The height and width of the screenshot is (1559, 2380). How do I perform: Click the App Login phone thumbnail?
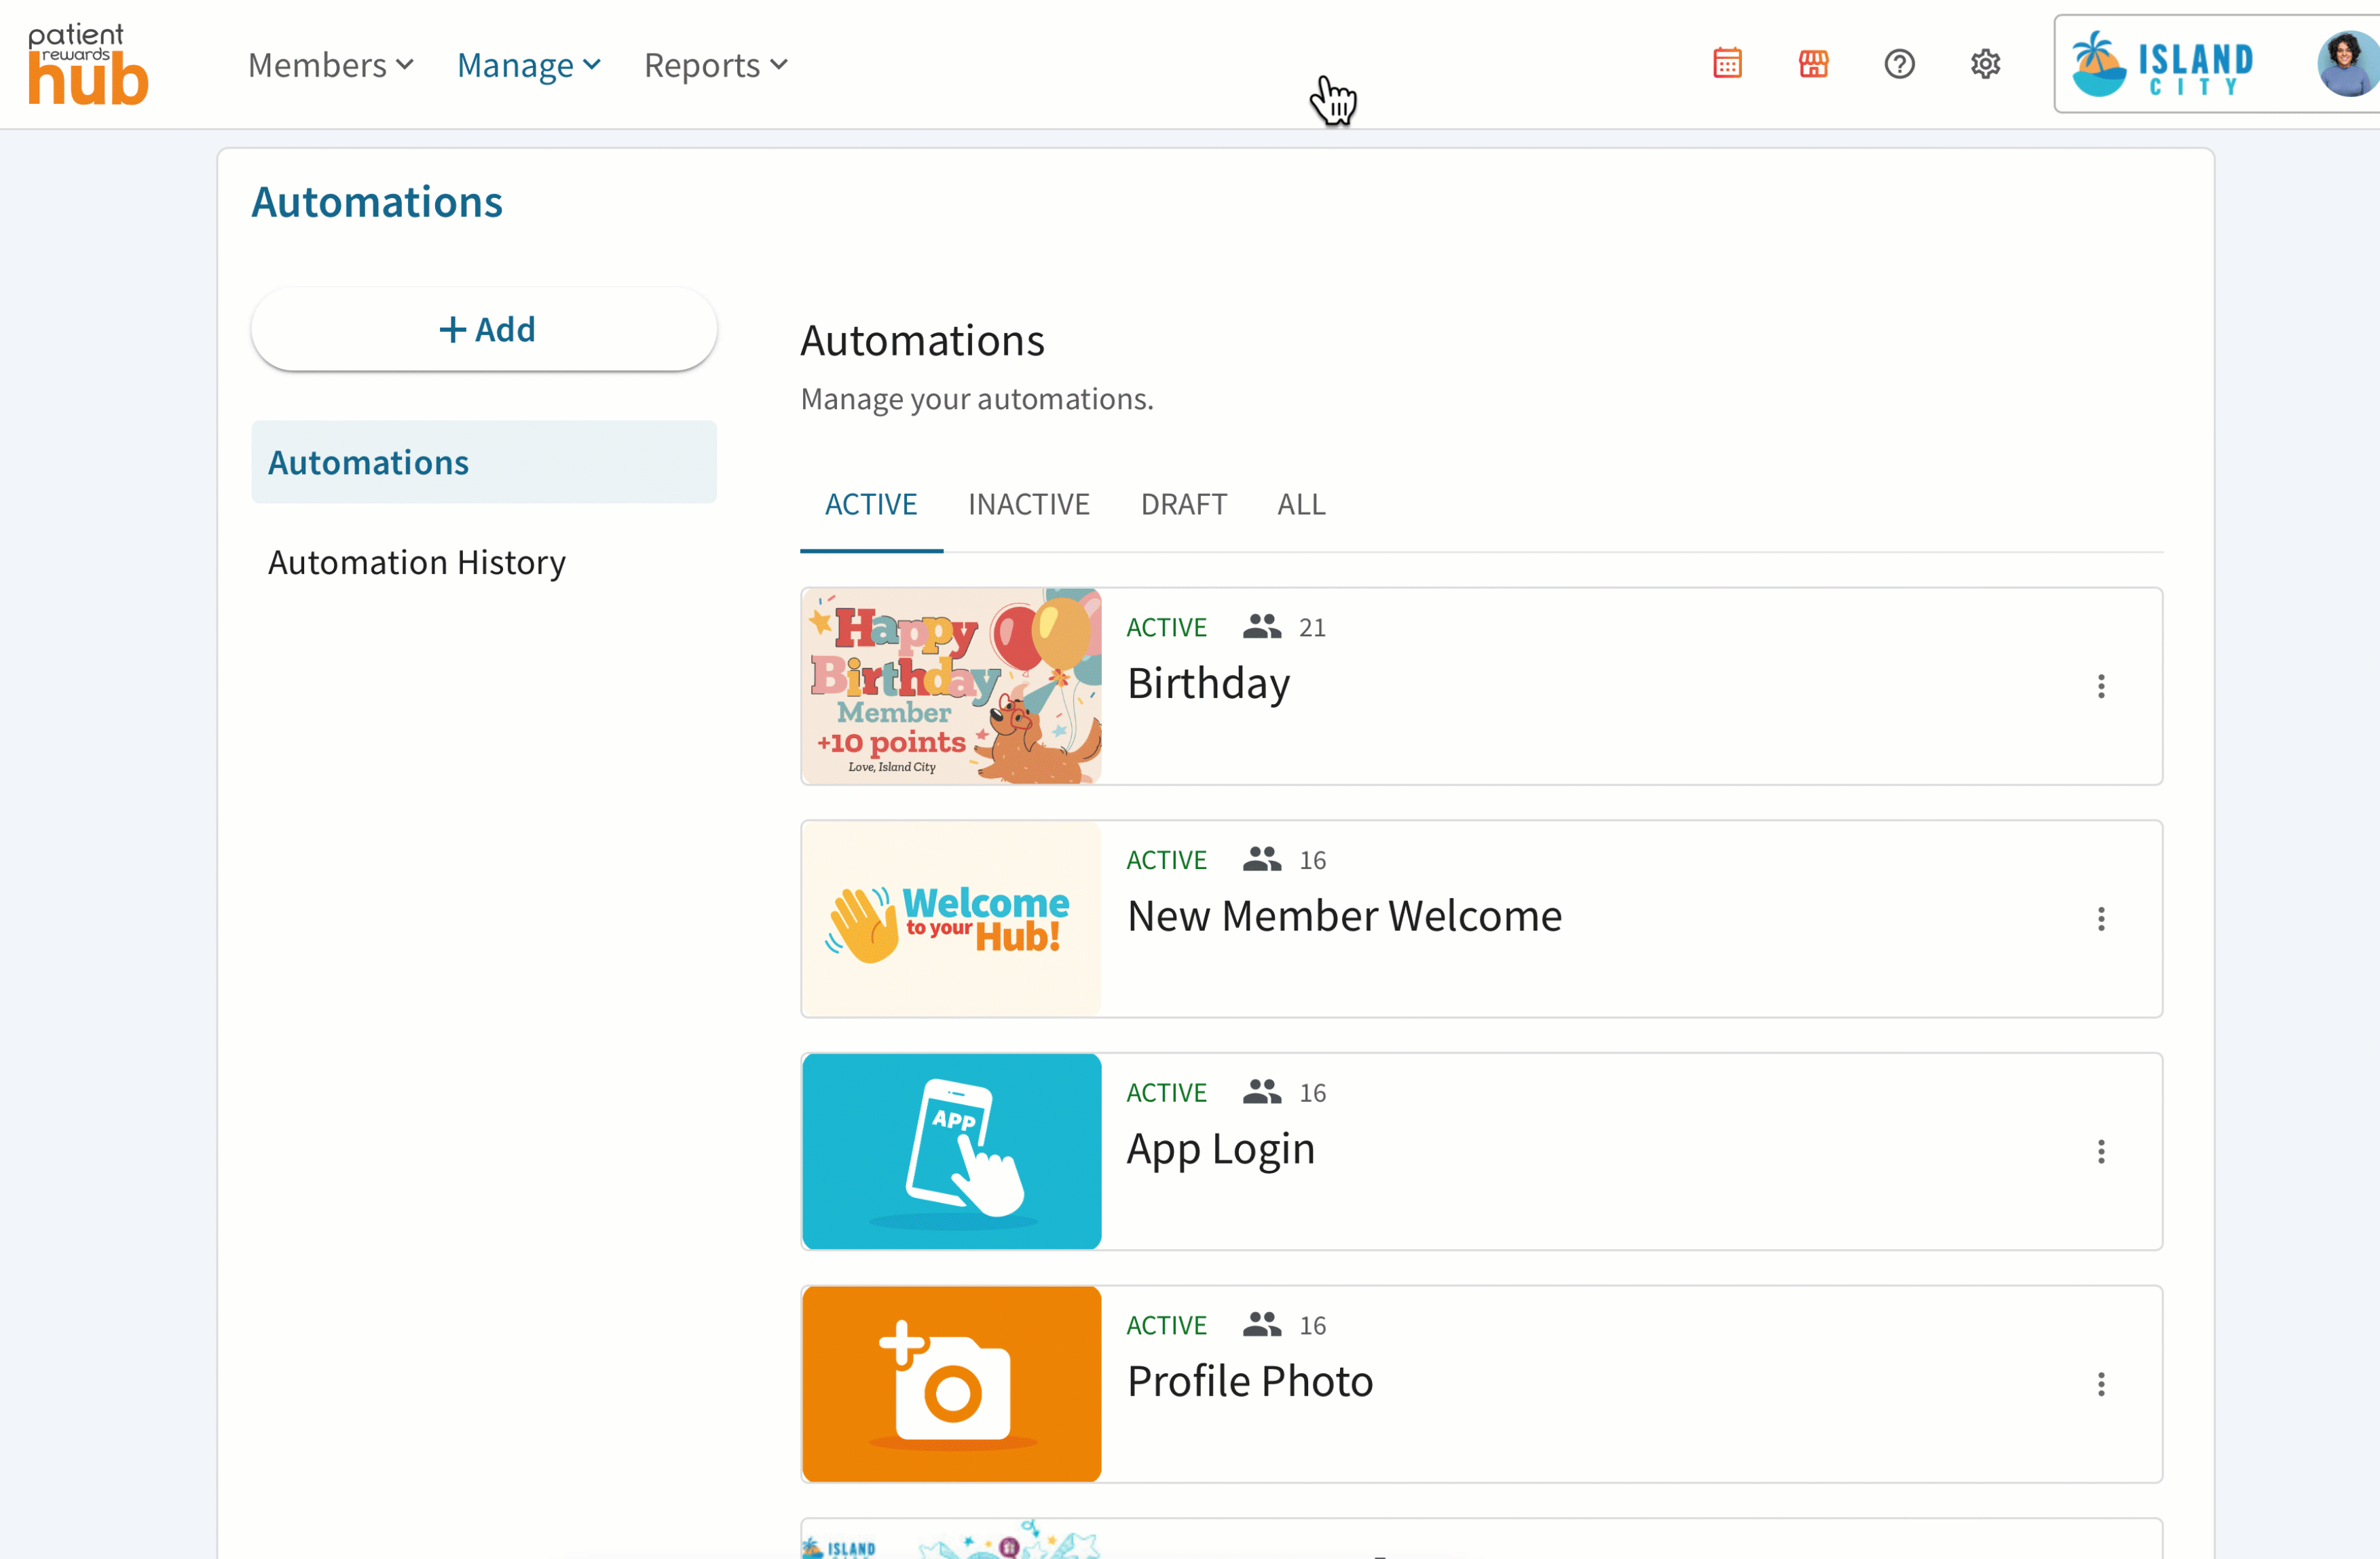pyautogui.click(x=952, y=1151)
